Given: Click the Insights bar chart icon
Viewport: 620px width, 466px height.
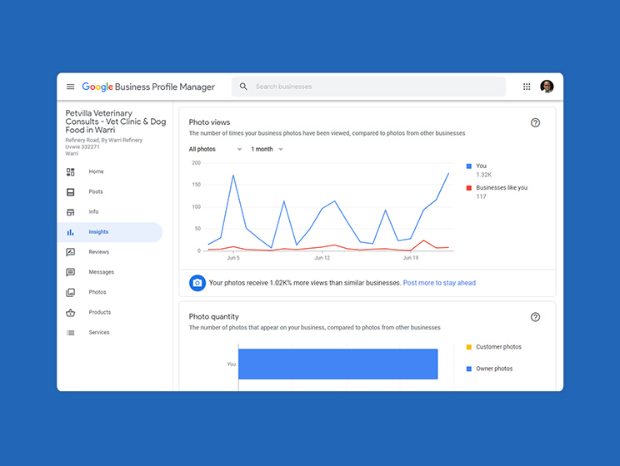Looking at the screenshot, I should click(x=70, y=232).
